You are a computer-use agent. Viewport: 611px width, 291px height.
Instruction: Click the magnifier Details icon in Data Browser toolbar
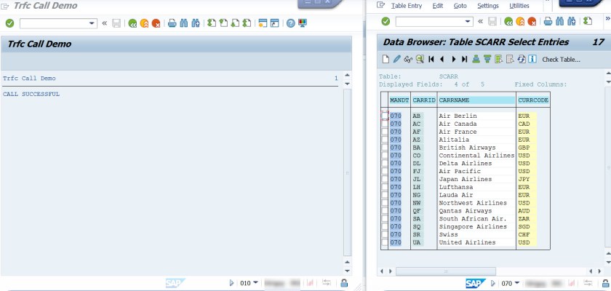pos(420,59)
